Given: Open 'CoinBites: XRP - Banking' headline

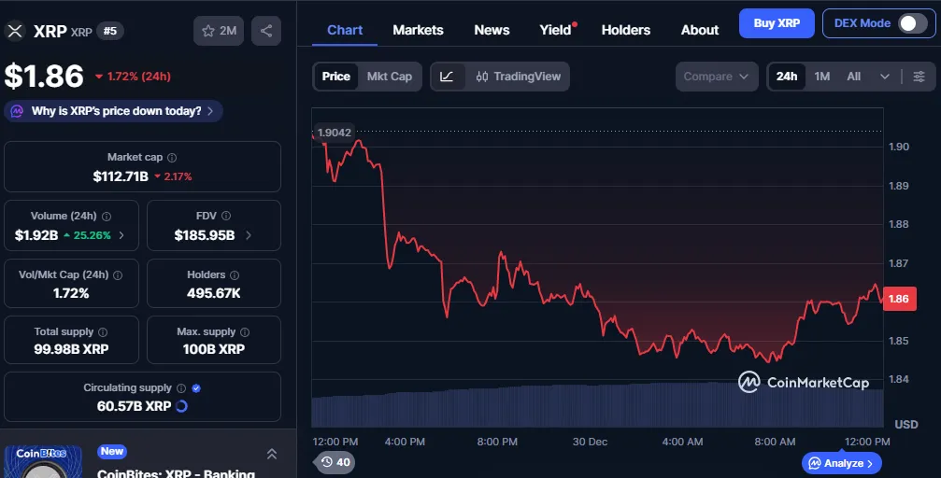Looking at the screenshot, I should pyautogui.click(x=176, y=473).
